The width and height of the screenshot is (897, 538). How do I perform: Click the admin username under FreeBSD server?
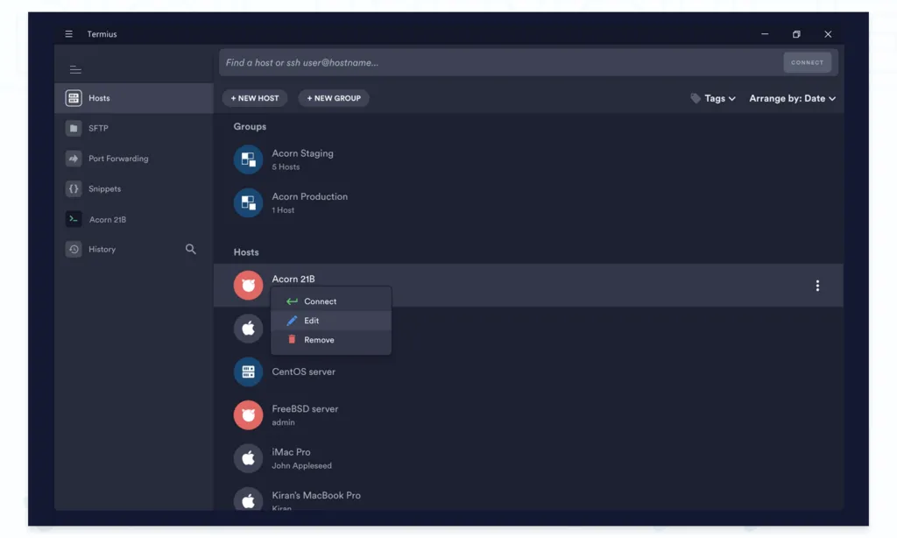(283, 422)
